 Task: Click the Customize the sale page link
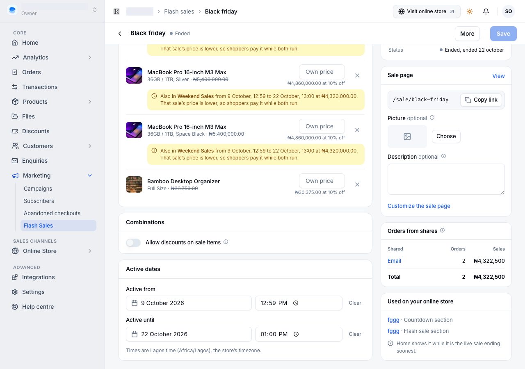[x=419, y=206]
